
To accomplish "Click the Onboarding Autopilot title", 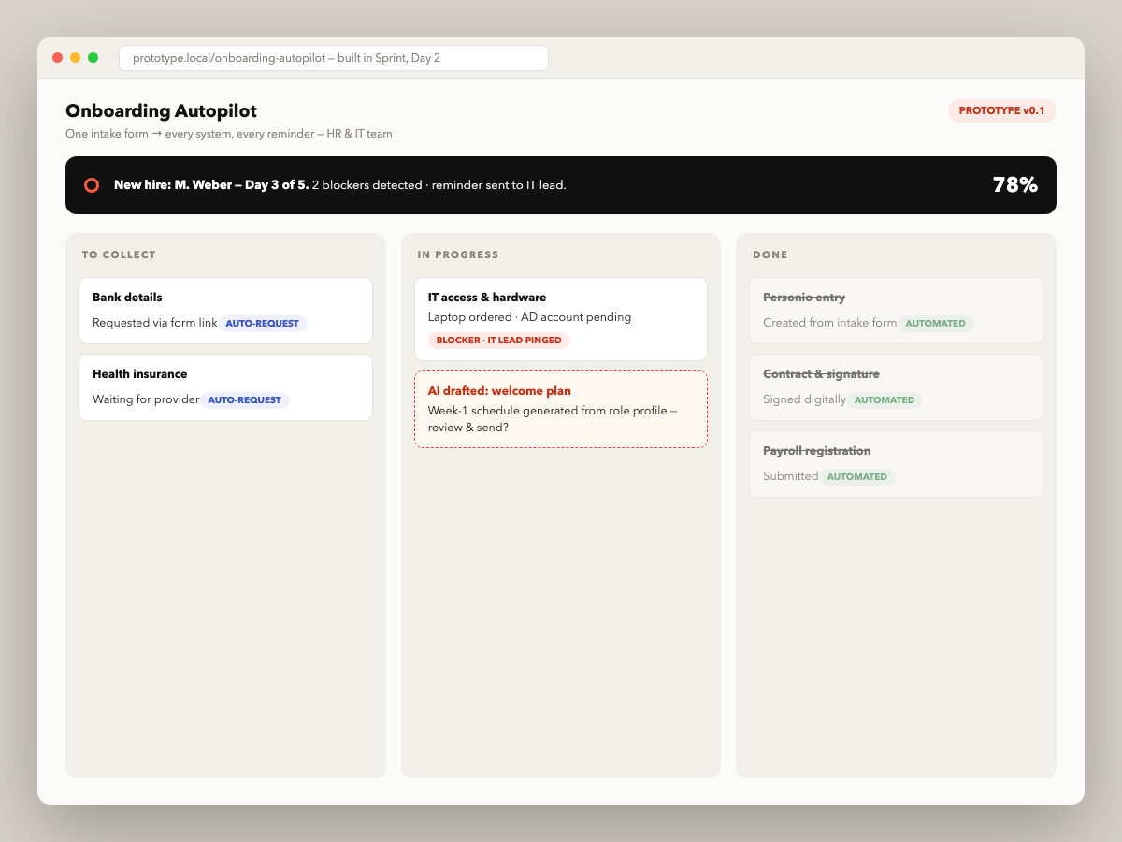I will (x=161, y=111).
